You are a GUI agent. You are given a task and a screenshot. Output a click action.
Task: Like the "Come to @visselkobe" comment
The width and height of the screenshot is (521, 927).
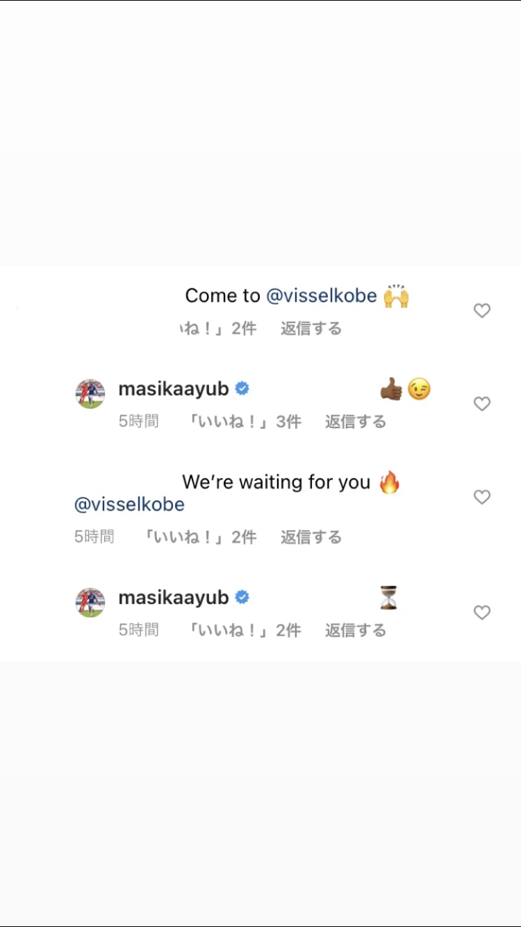tap(482, 311)
